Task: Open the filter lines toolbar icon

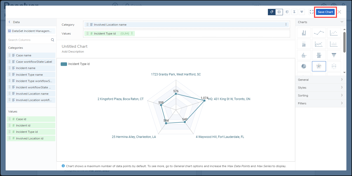Action: point(302,12)
